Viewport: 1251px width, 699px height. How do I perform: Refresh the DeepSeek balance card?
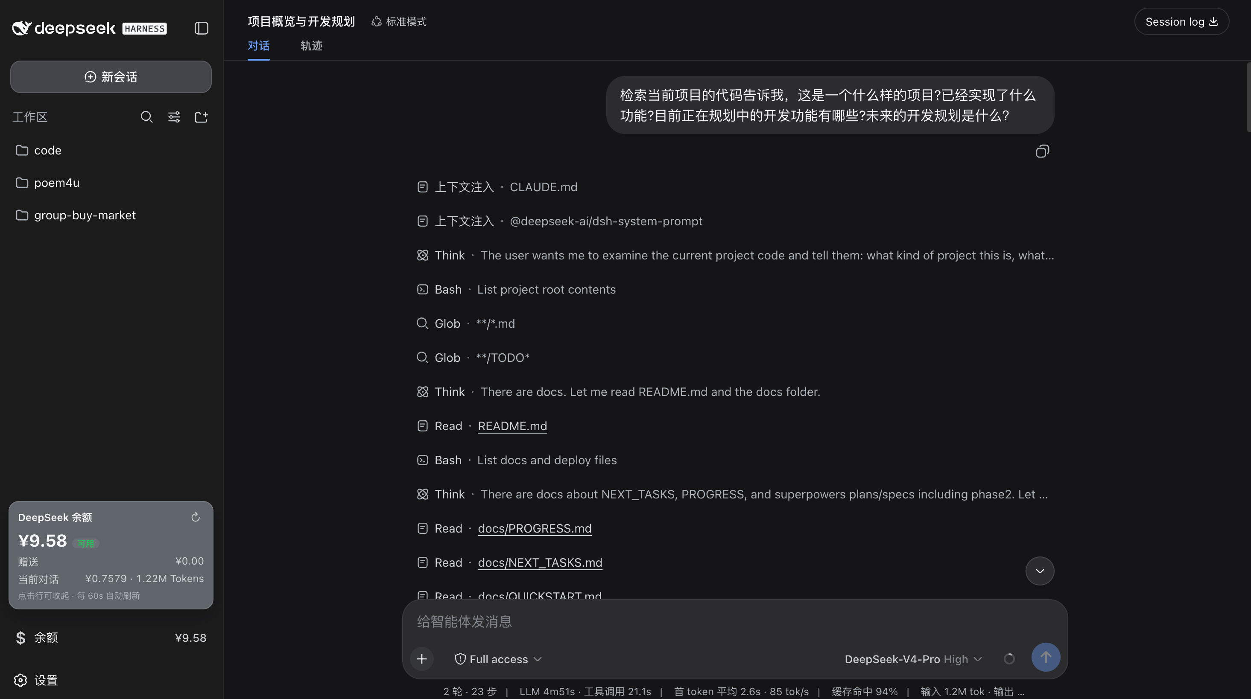click(x=195, y=517)
